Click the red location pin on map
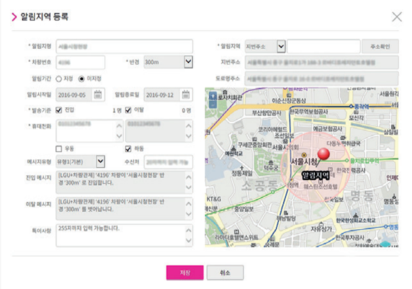This screenshot has height=289, width=412. coord(324,154)
